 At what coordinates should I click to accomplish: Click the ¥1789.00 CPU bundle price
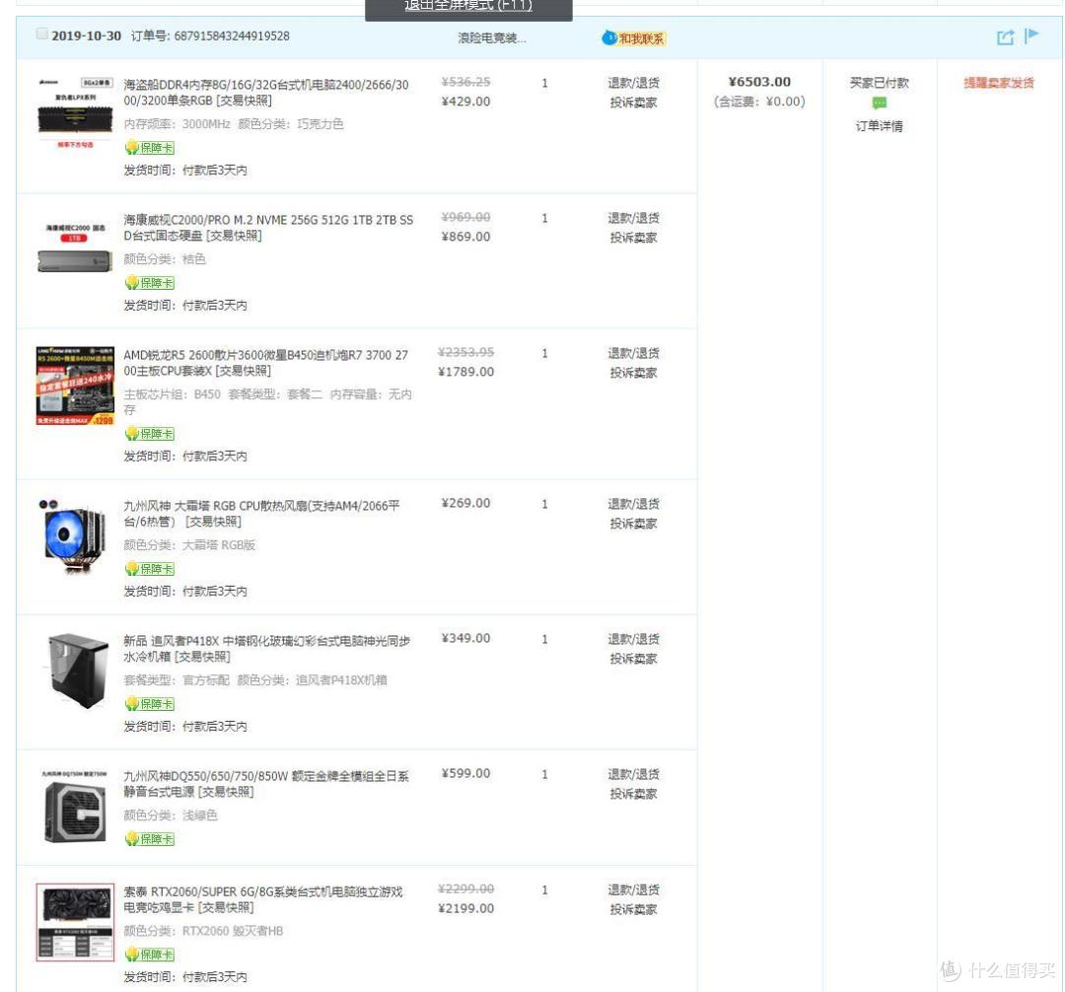[x=465, y=372]
